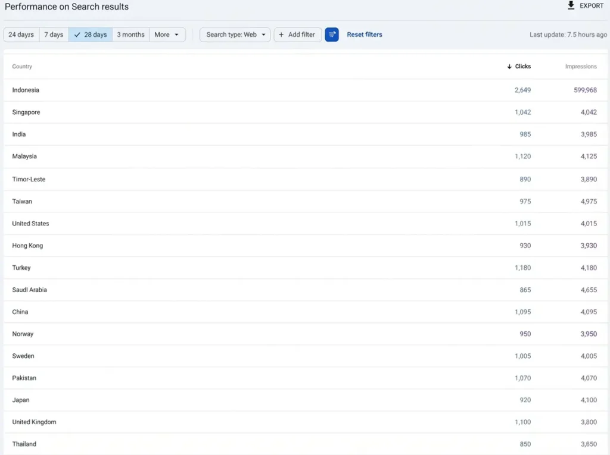This screenshot has height=455, width=610.
Task: Select the Saudi Arabia row
Action: click(306, 290)
